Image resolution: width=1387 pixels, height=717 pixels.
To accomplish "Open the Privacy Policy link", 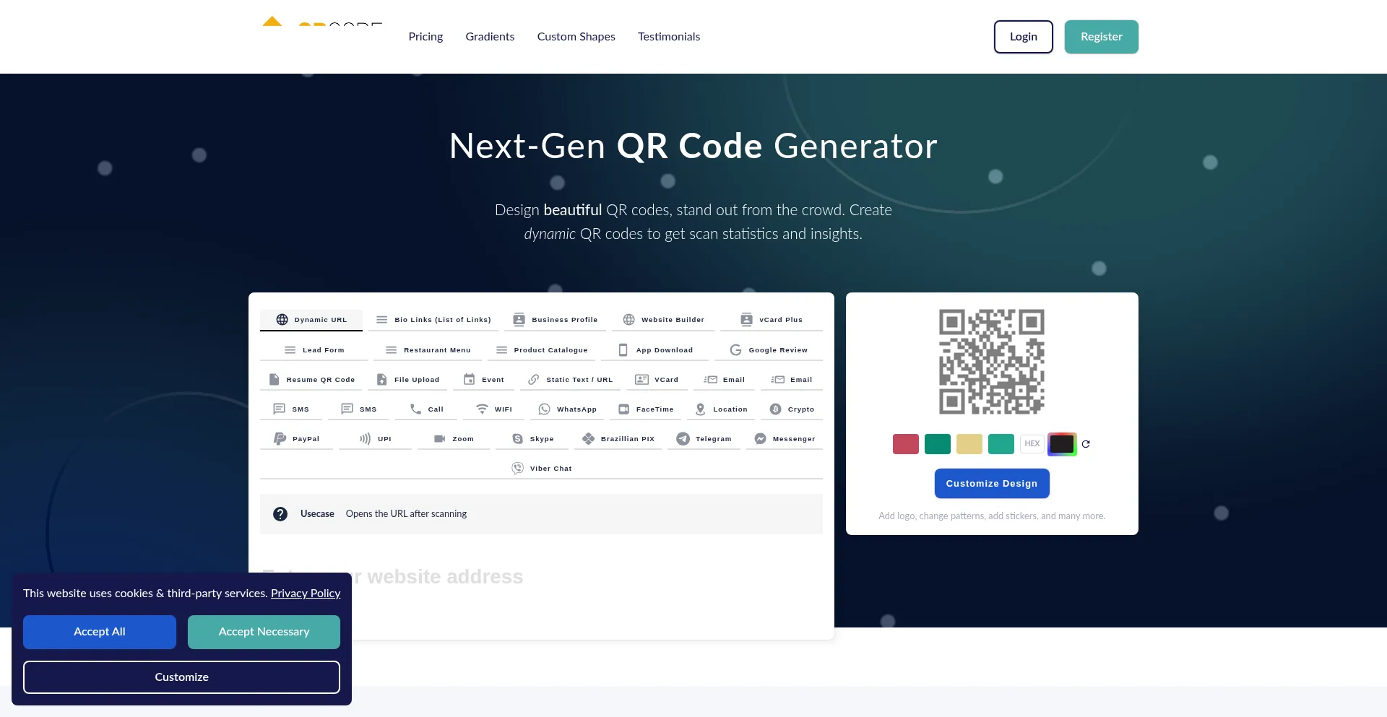I will pyautogui.click(x=305, y=594).
